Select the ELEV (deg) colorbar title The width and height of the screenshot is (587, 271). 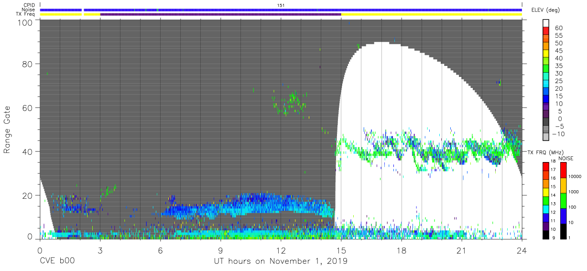point(545,10)
